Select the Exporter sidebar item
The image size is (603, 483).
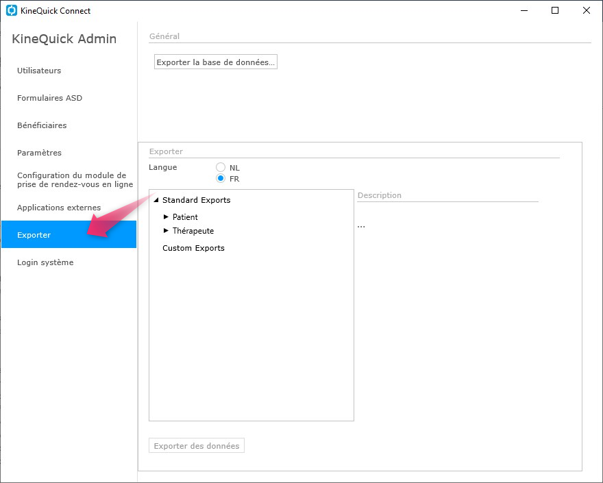(69, 234)
